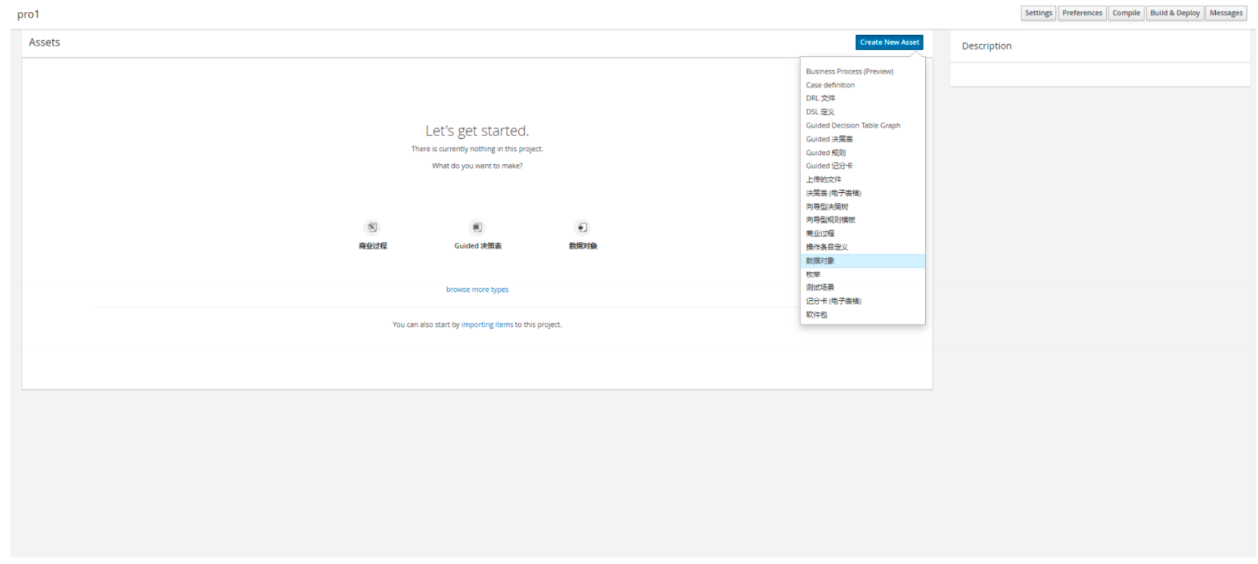Screen dimensions: 1258x564
Task: Select 软件包 at bottom of menu
Action: 816,315
